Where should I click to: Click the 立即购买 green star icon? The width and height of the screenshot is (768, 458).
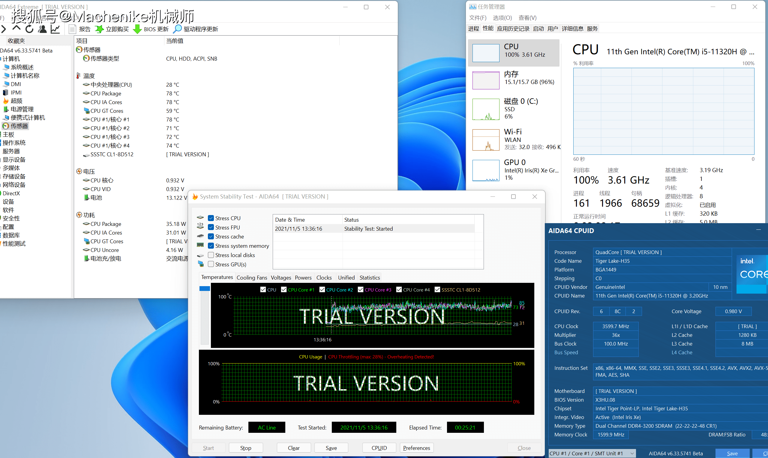pyautogui.click(x=99, y=29)
